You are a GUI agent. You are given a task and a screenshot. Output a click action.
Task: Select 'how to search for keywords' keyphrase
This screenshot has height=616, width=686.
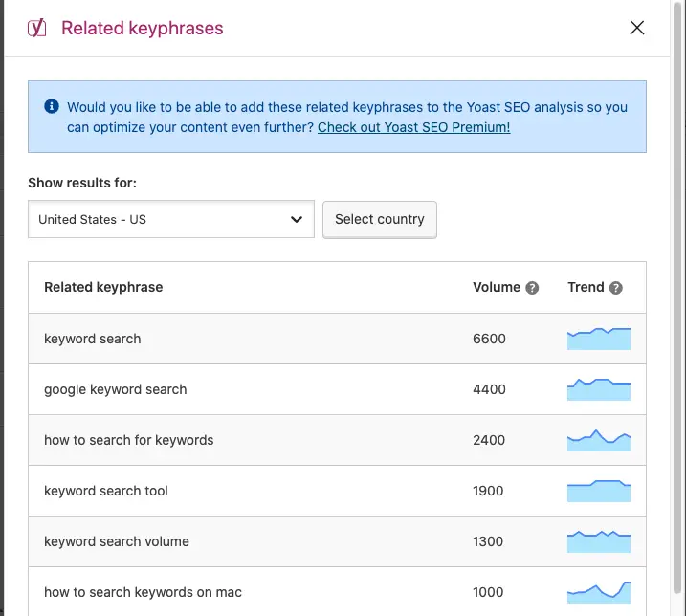click(129, 440)
